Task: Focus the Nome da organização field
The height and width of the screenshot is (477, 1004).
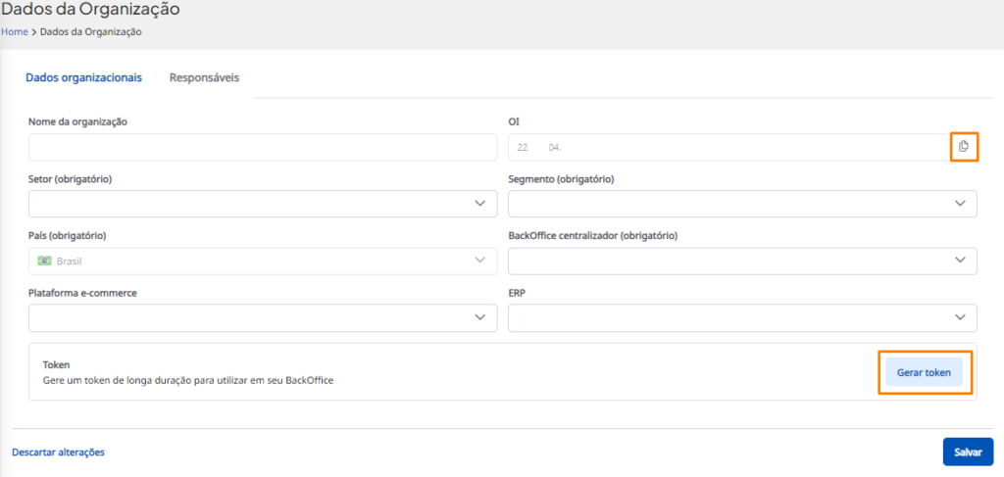Action: point(263,147)
